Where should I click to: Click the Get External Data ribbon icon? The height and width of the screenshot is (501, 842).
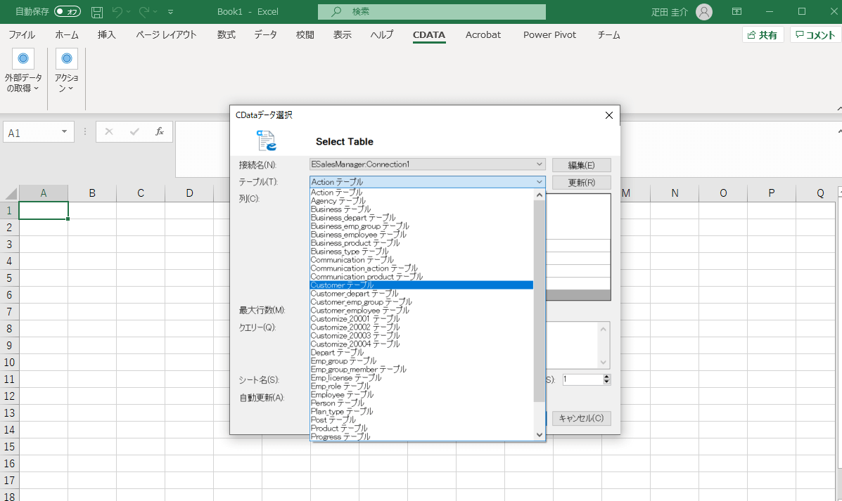click(23, 59)
